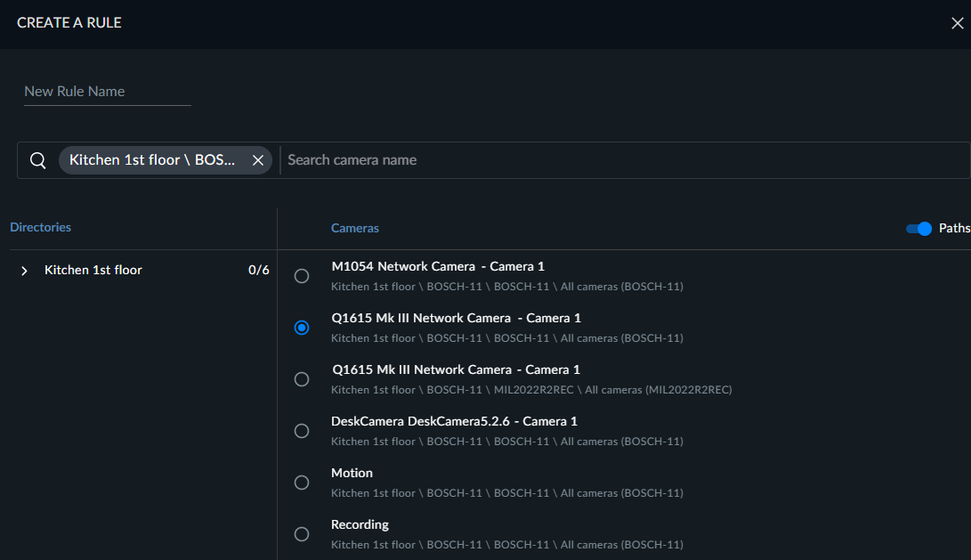Image resolution: width=971 pixels, height=560 pixels.
Task: Click the New Rule Name field
Action: [x=107, y=92]
